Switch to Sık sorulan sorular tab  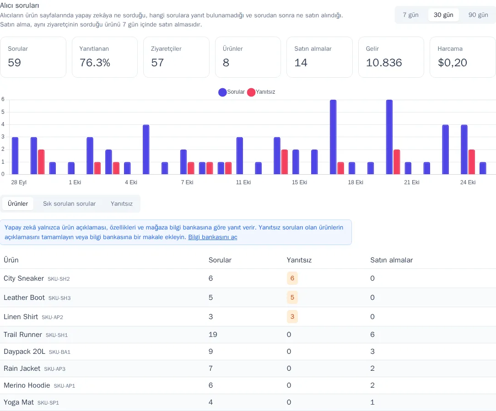[69, 203]
